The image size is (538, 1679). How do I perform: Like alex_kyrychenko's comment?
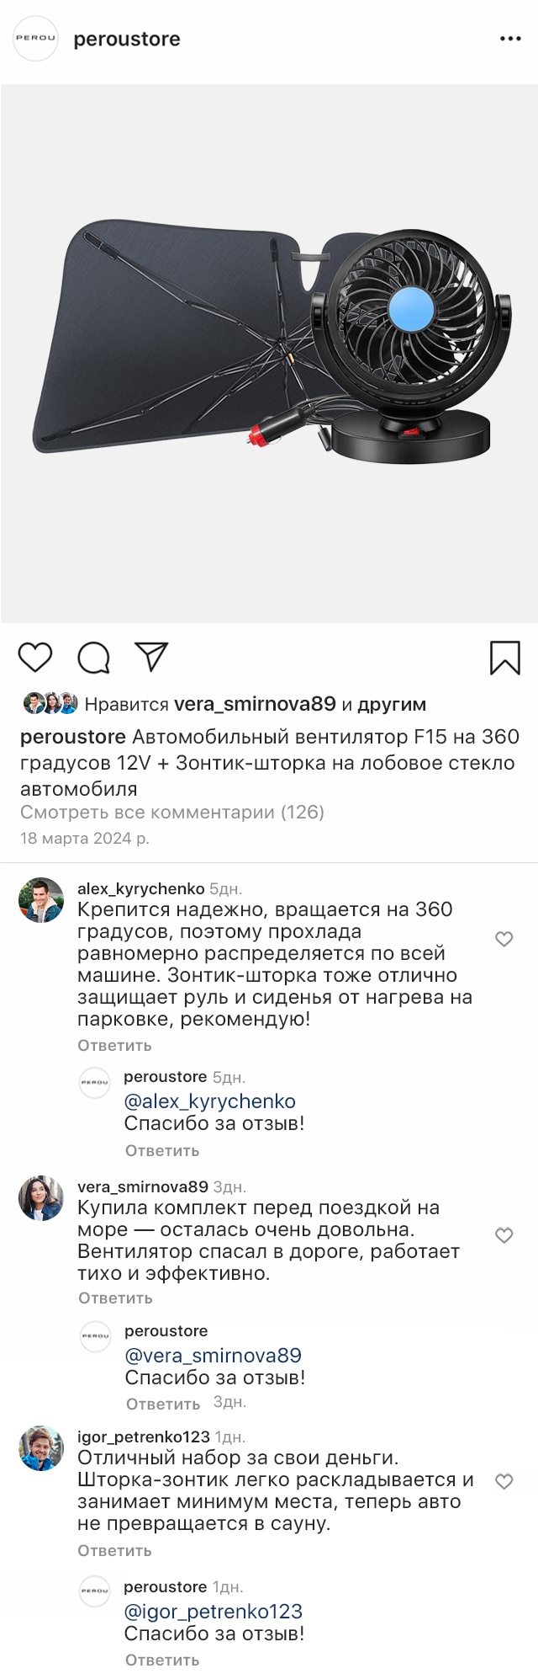[x=504, y=939]
